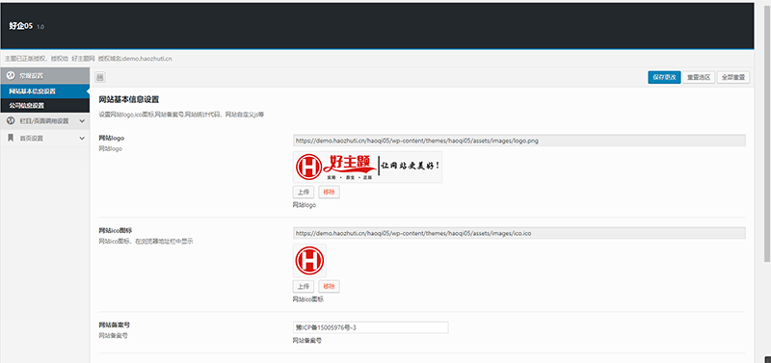Click the bookmark icon beside 首页设置
Screen dimensions: 771x363
click(11, 139)
